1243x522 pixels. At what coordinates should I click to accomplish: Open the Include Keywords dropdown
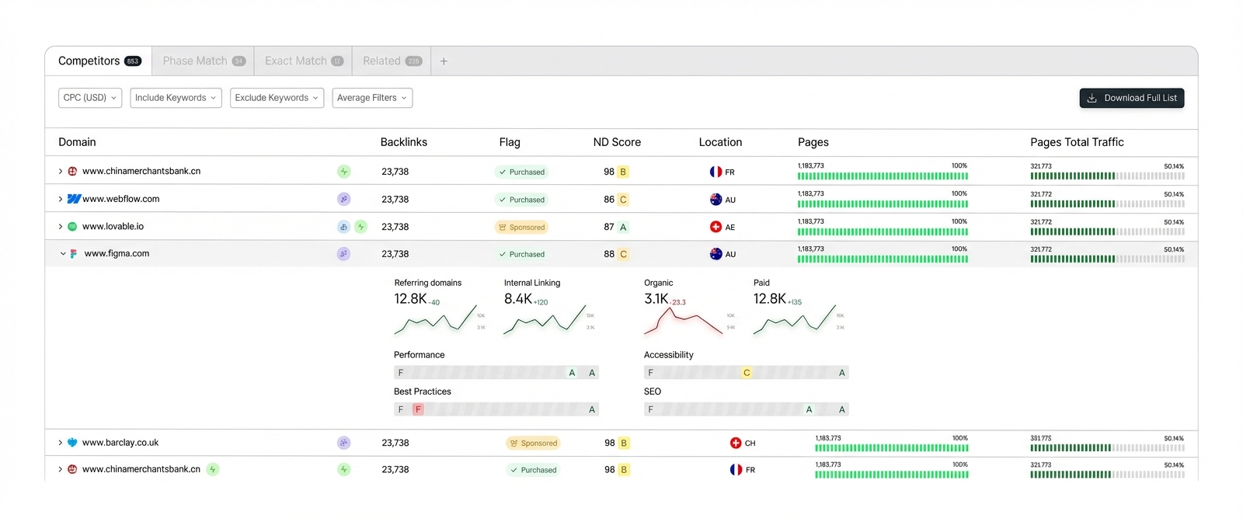click(176, 98)
